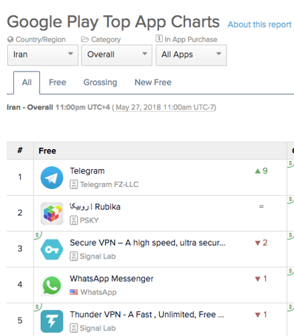Open Signal Lab publisher link under Thunder VPN
The height and width of the screenshot is (336, 294).
coord(98,328)
